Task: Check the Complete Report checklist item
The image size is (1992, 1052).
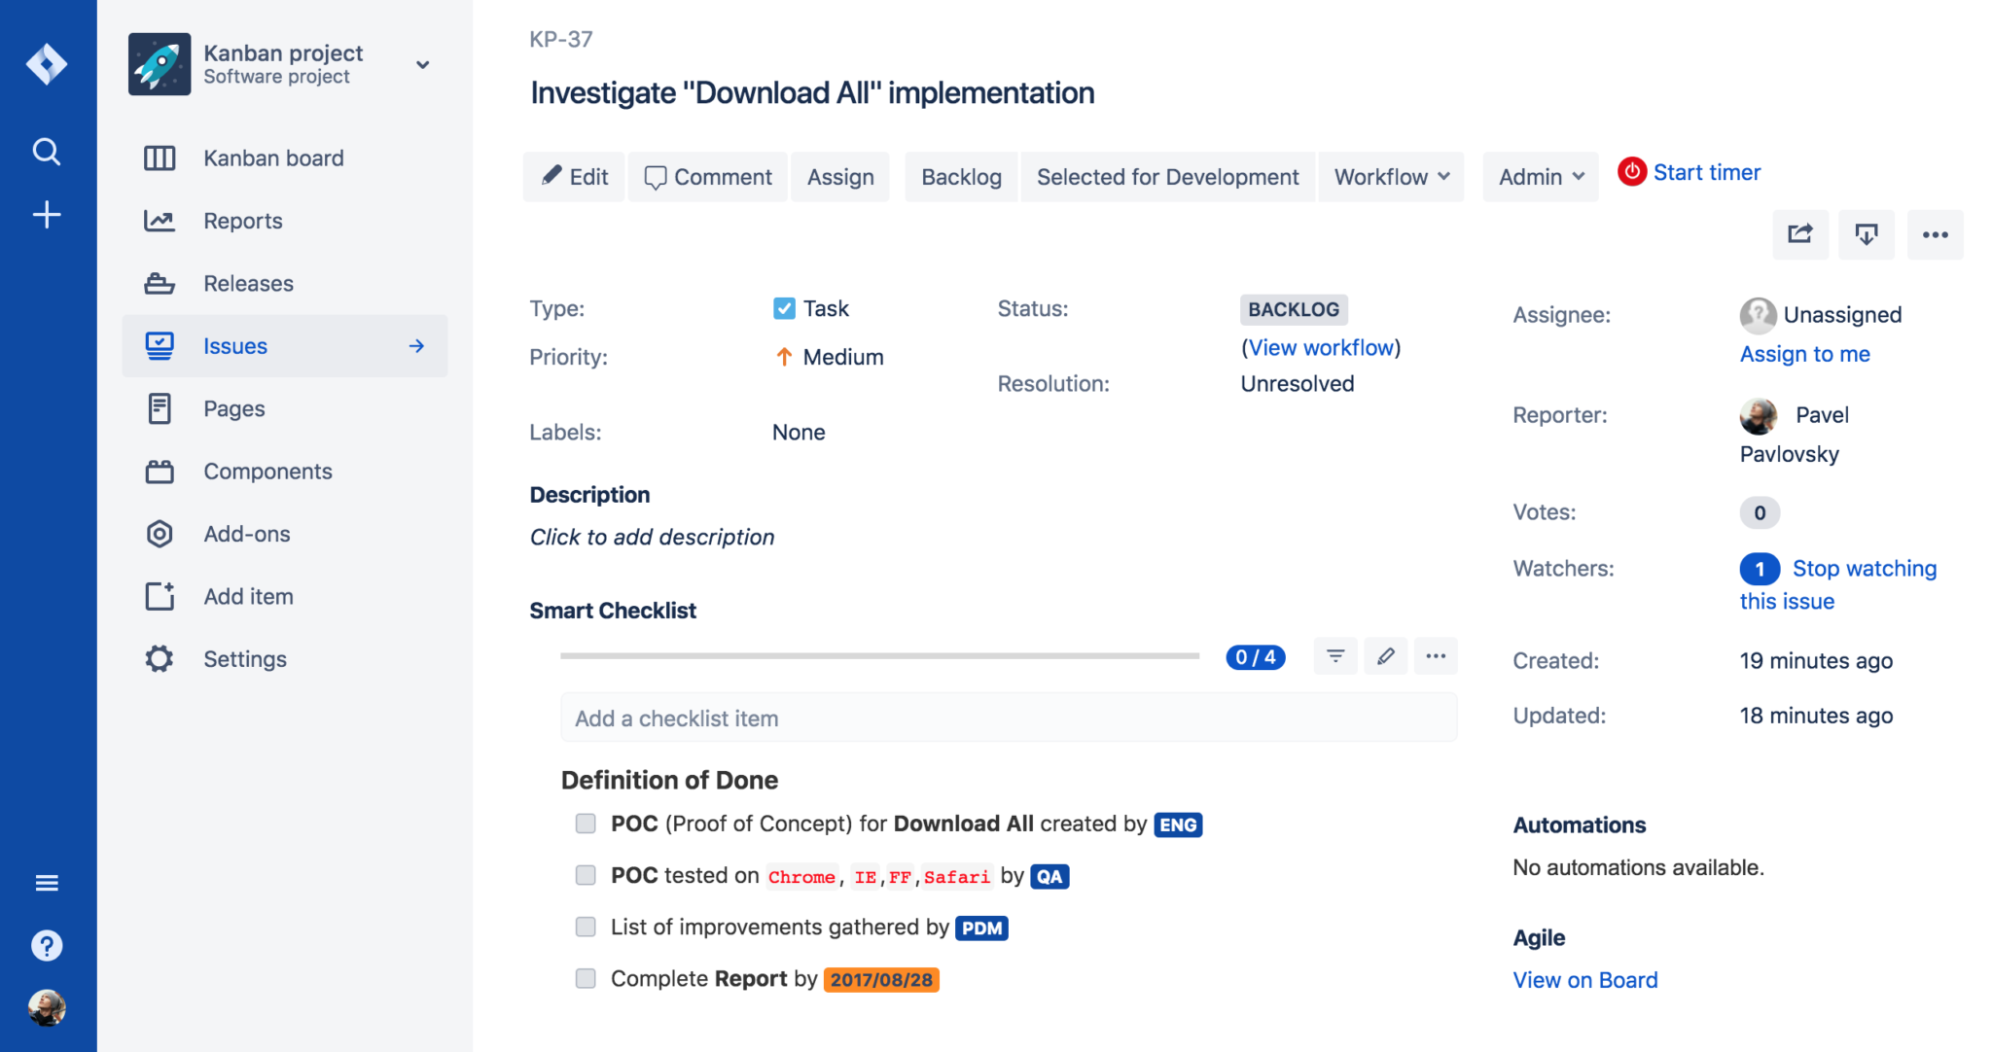Action: click(x=586, y=978)
